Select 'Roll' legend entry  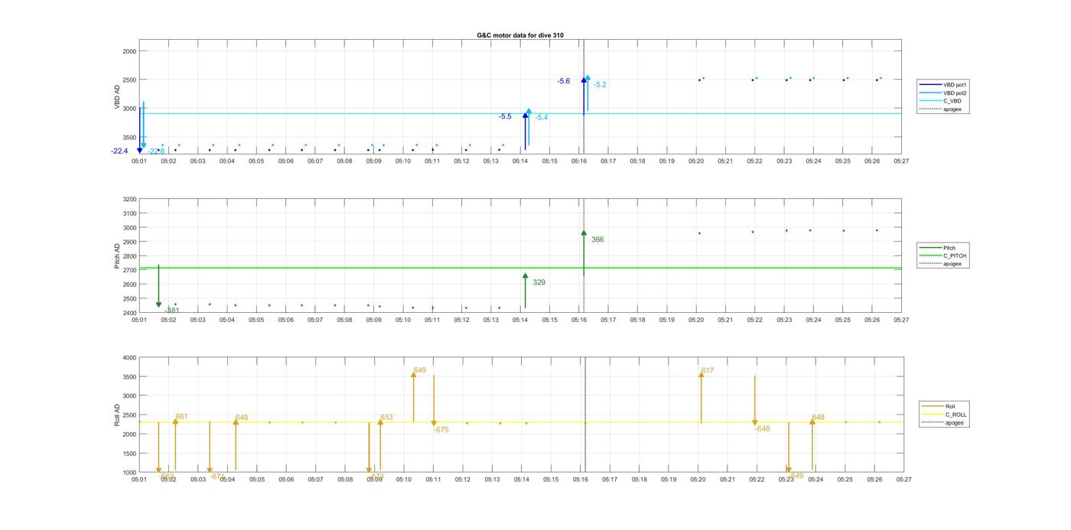click(x=939, y=406)
